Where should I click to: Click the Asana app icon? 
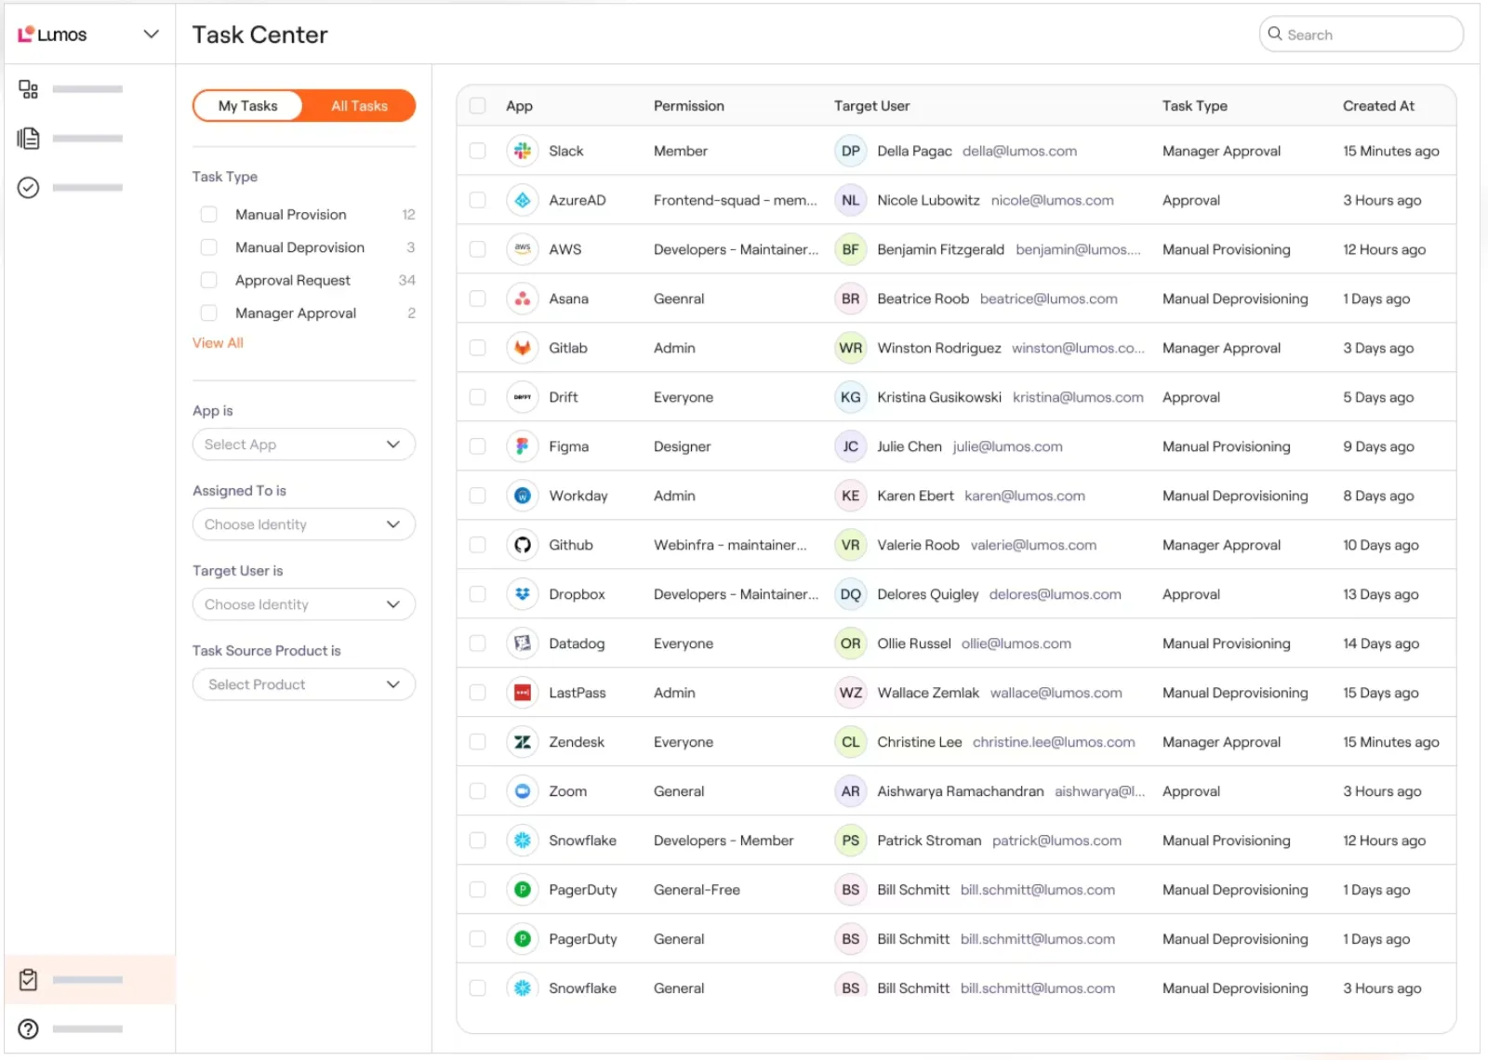(x=523, y=298)
